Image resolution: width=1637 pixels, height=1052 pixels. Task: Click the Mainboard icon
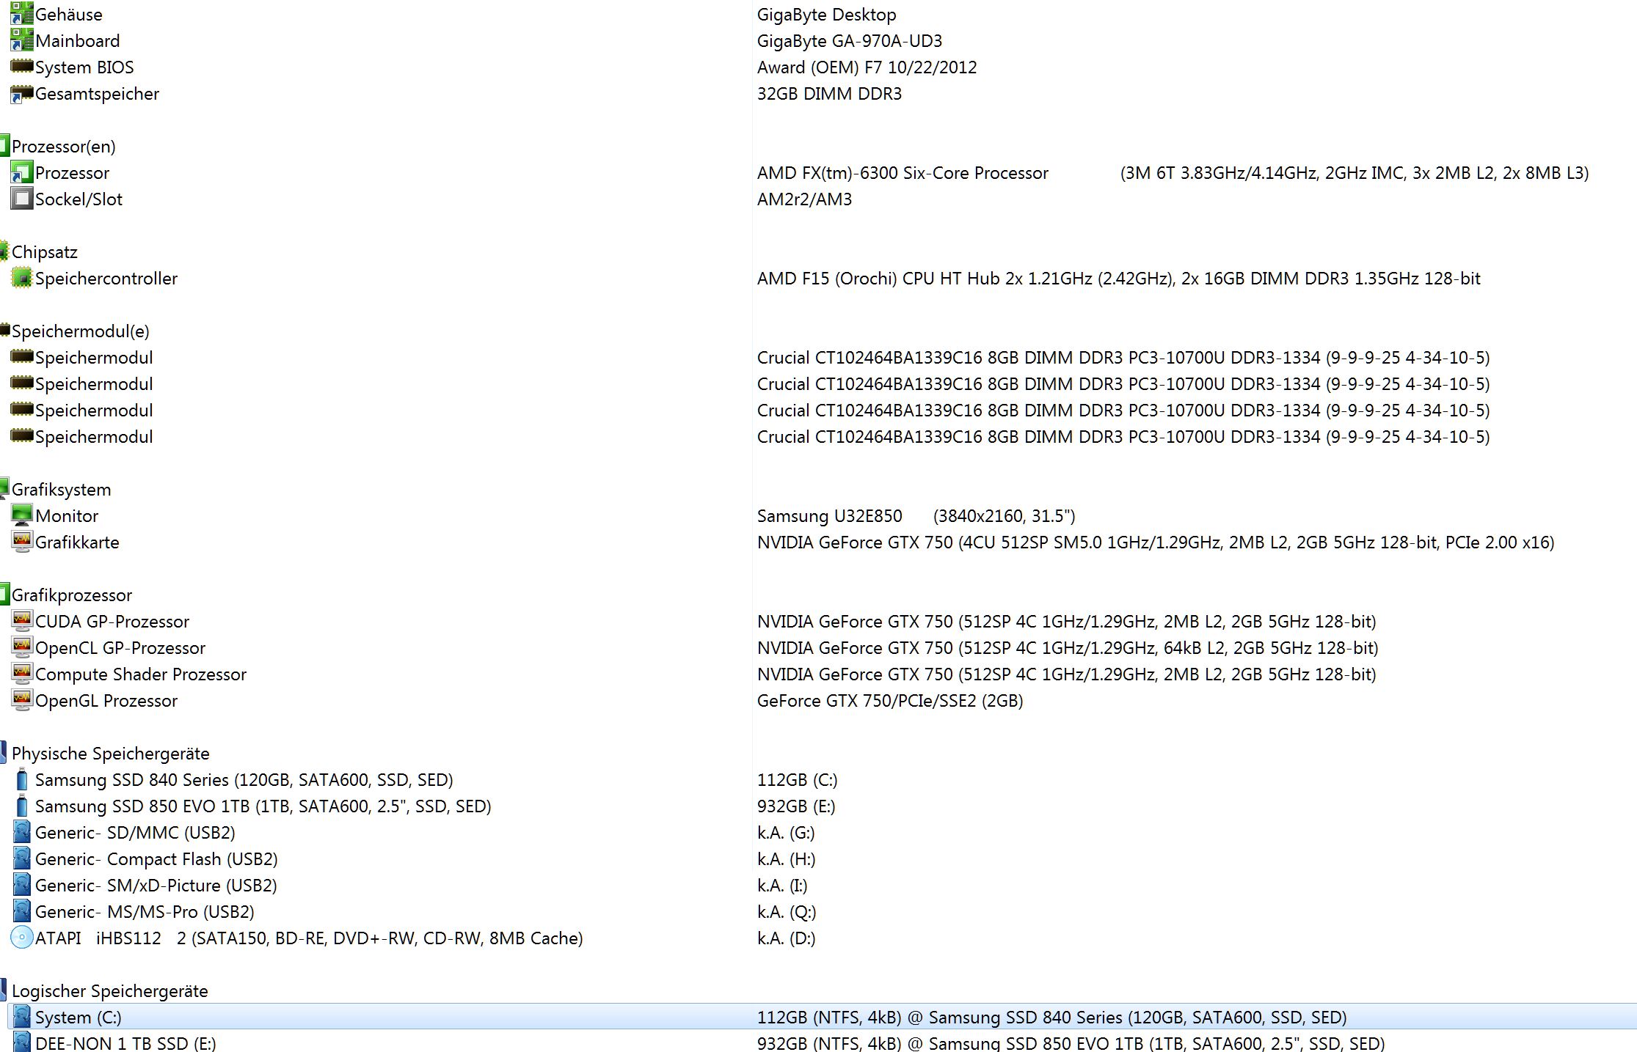(x=21, y=40)
